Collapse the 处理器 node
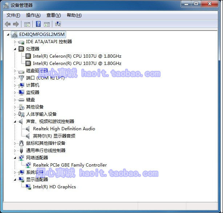The image size is (223, 213). coord(15,49)
